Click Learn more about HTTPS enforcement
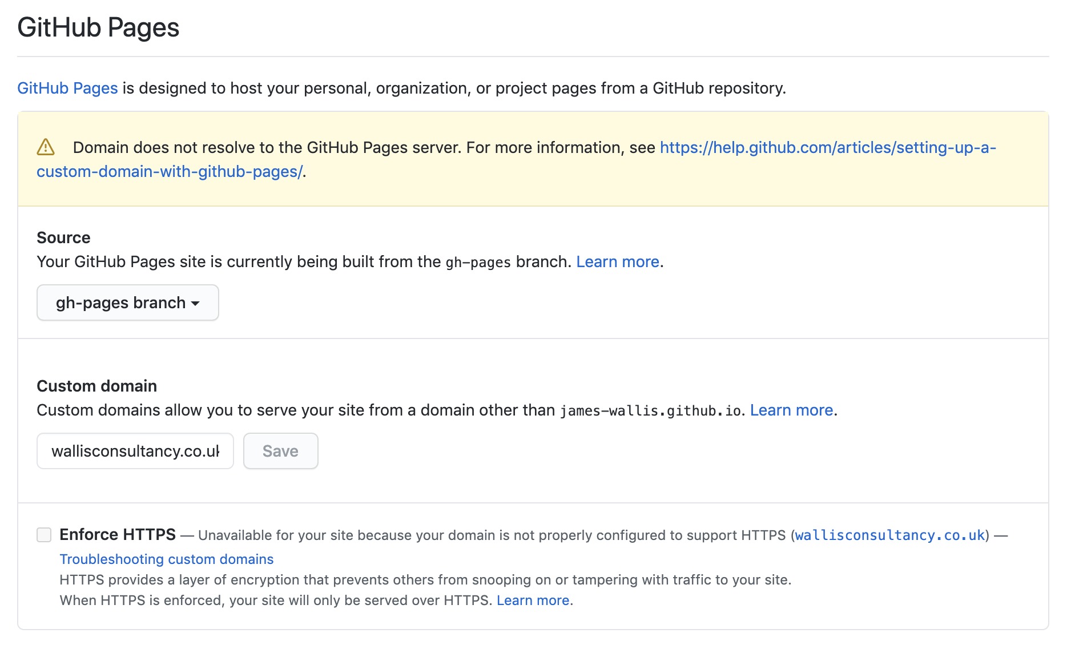 pyautogui.click(x=532, y=600)
